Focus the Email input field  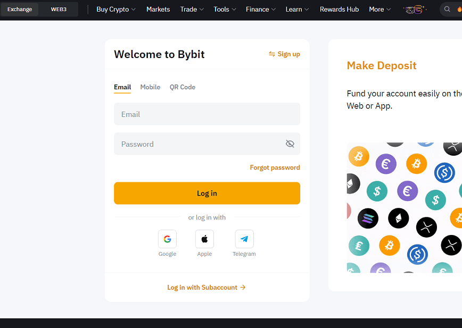coord(207,114)
